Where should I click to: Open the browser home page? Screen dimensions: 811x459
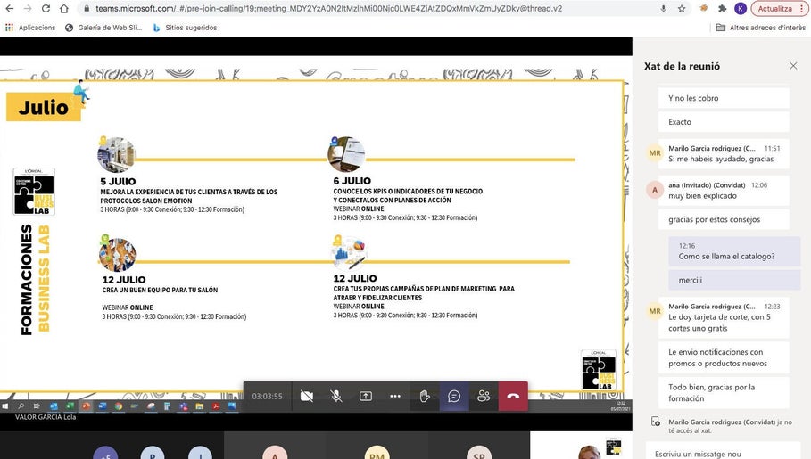(x=63, y=9)
